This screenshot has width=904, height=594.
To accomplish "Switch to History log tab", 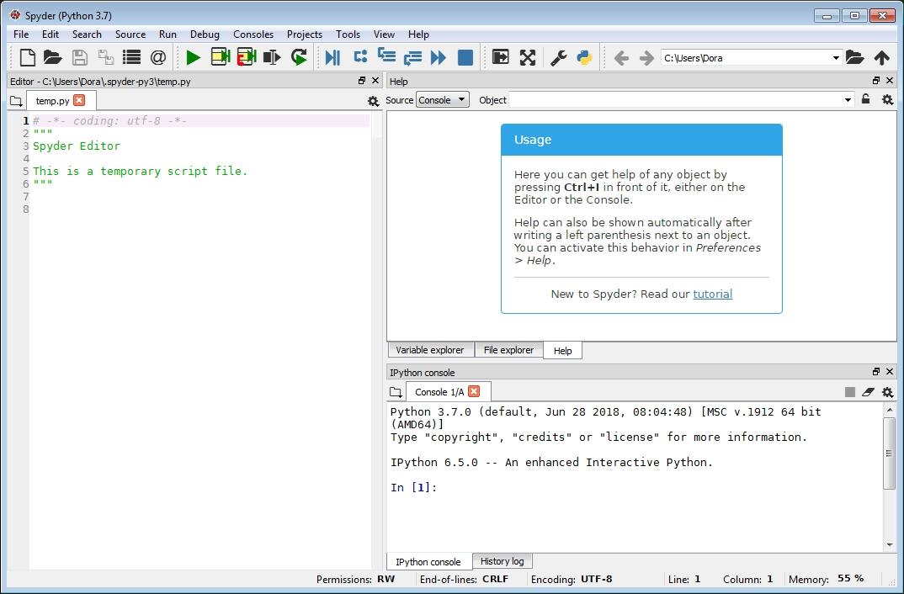I will [503, 560].
